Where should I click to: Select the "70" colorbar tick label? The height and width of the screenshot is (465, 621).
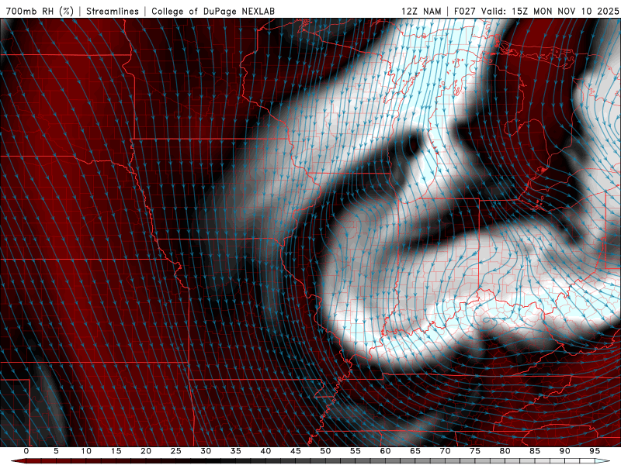(445, 451)
